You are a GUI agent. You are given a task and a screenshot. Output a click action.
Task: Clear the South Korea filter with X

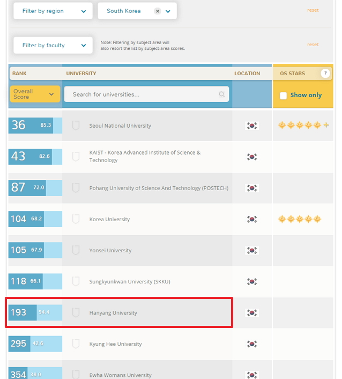point(158,11)
